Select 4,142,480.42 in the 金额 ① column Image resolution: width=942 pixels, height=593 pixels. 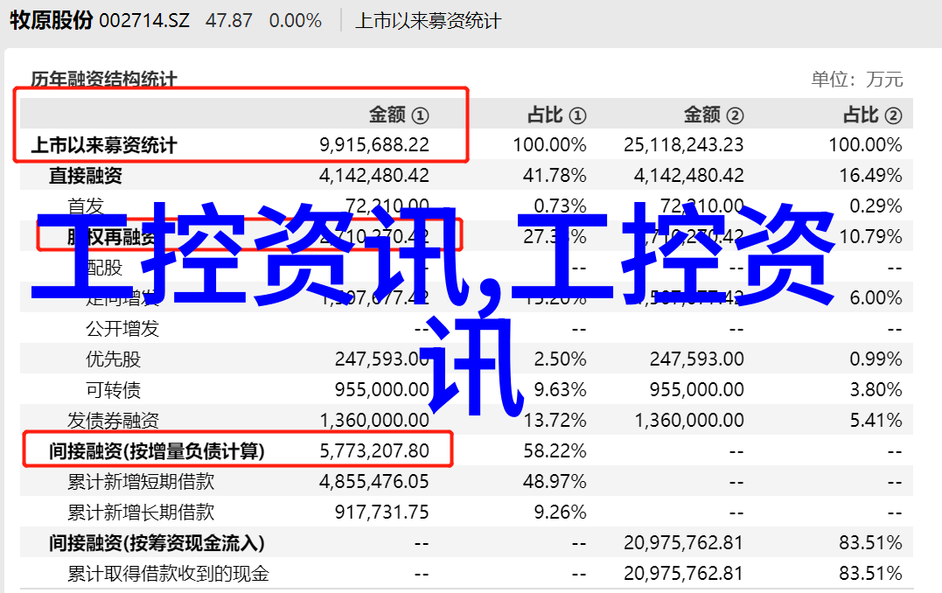[374, 176]
